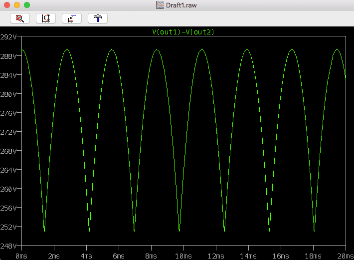354x260 pixels.
Task: Click the 14ms time axis label
Action: 248,255
